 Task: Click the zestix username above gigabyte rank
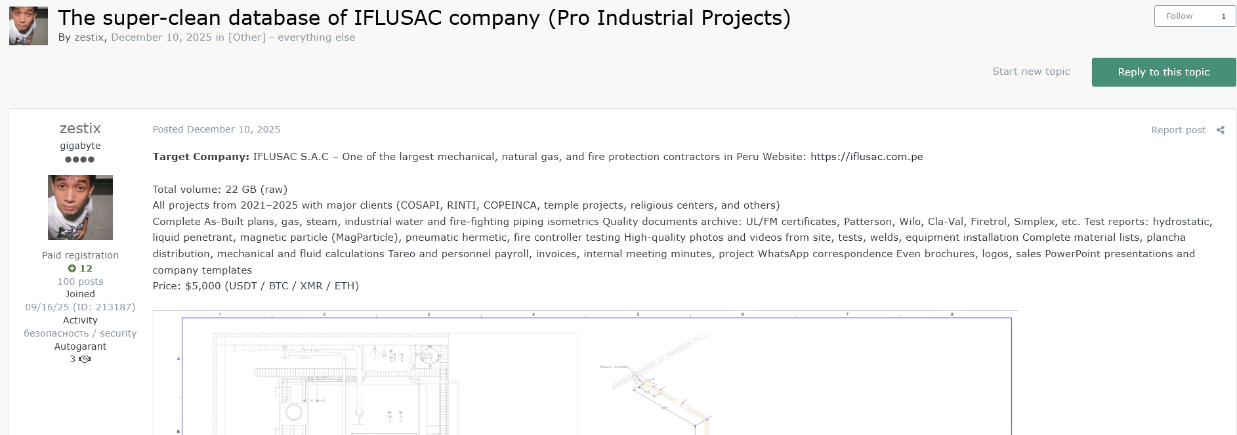[x=80, y=129]
